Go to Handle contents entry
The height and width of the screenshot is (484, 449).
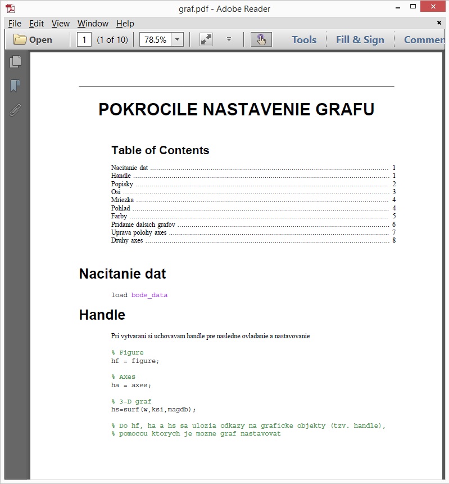point(253,176)
